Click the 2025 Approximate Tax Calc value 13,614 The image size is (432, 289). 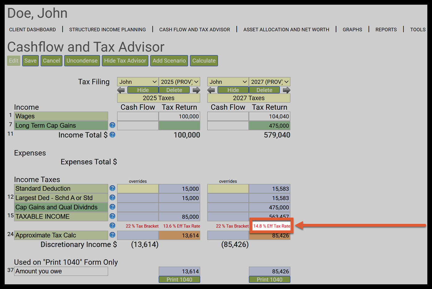tap(180, 235)
